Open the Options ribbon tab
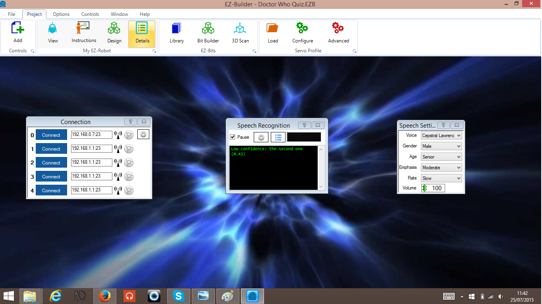This screenshot has width=542, height=304. click(x=61, y=14)
